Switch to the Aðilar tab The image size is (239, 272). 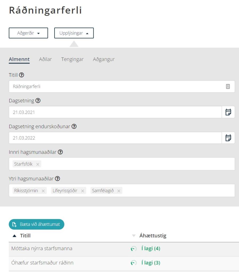[x=45, y=59]
